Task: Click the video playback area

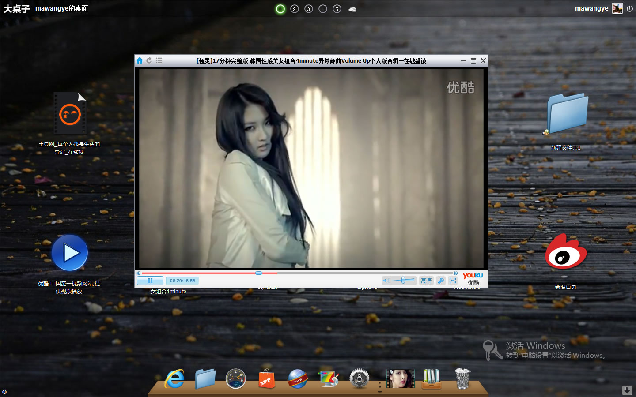Action: click(x=311, y=168)
